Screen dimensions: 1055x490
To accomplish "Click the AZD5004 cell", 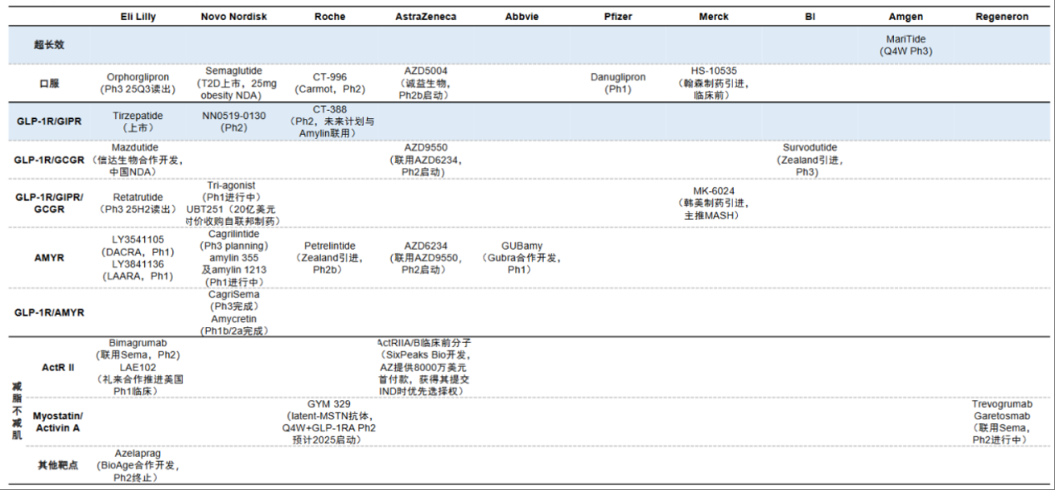I will coord(426,83).
